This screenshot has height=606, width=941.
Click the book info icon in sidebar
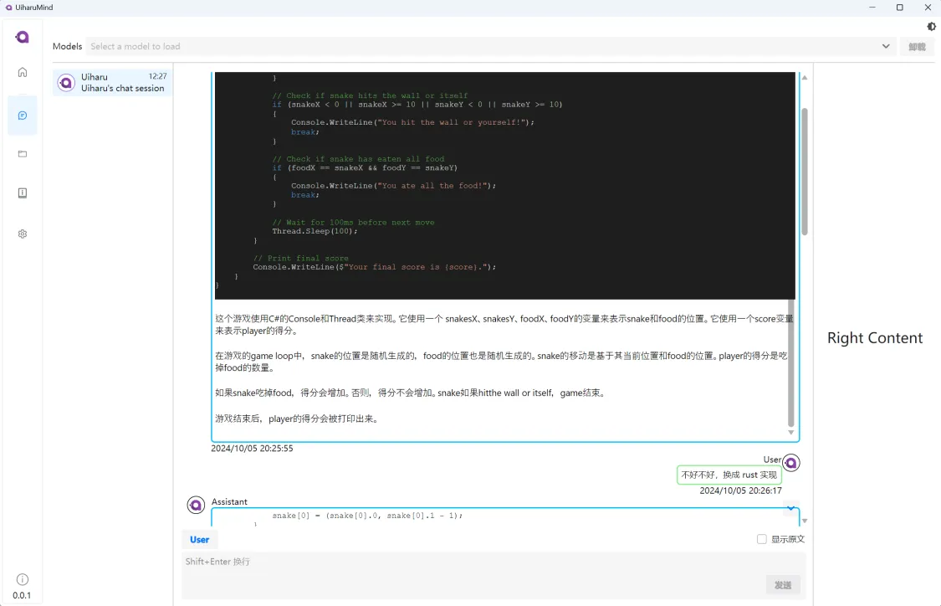[23, 193]
